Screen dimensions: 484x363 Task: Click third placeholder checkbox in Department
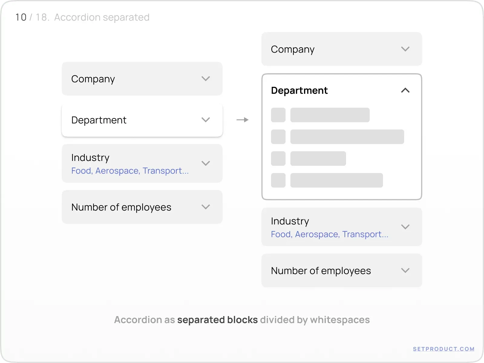[278, 159]
